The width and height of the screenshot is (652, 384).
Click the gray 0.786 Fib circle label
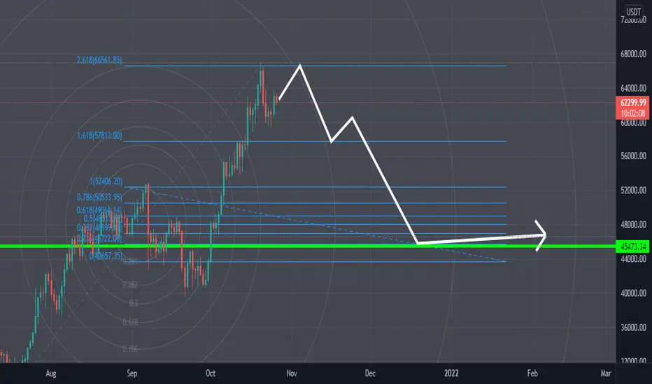[130, 348]
